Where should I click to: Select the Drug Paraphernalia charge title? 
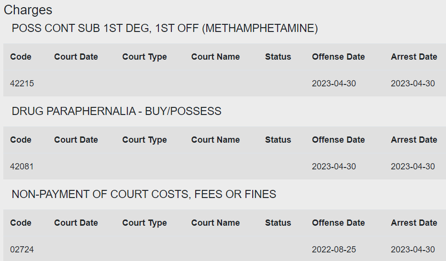click(116, 111)
